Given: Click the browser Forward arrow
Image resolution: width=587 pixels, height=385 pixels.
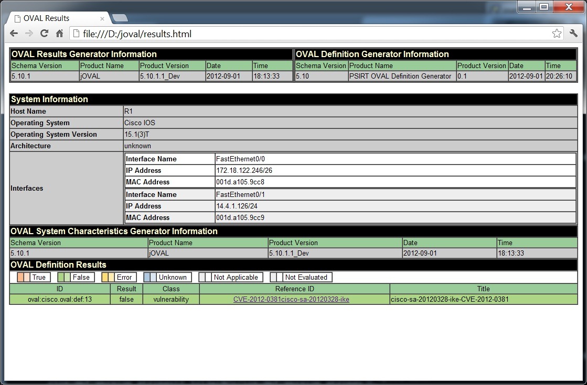Looking at the screenshot, I should click(29, 34).
